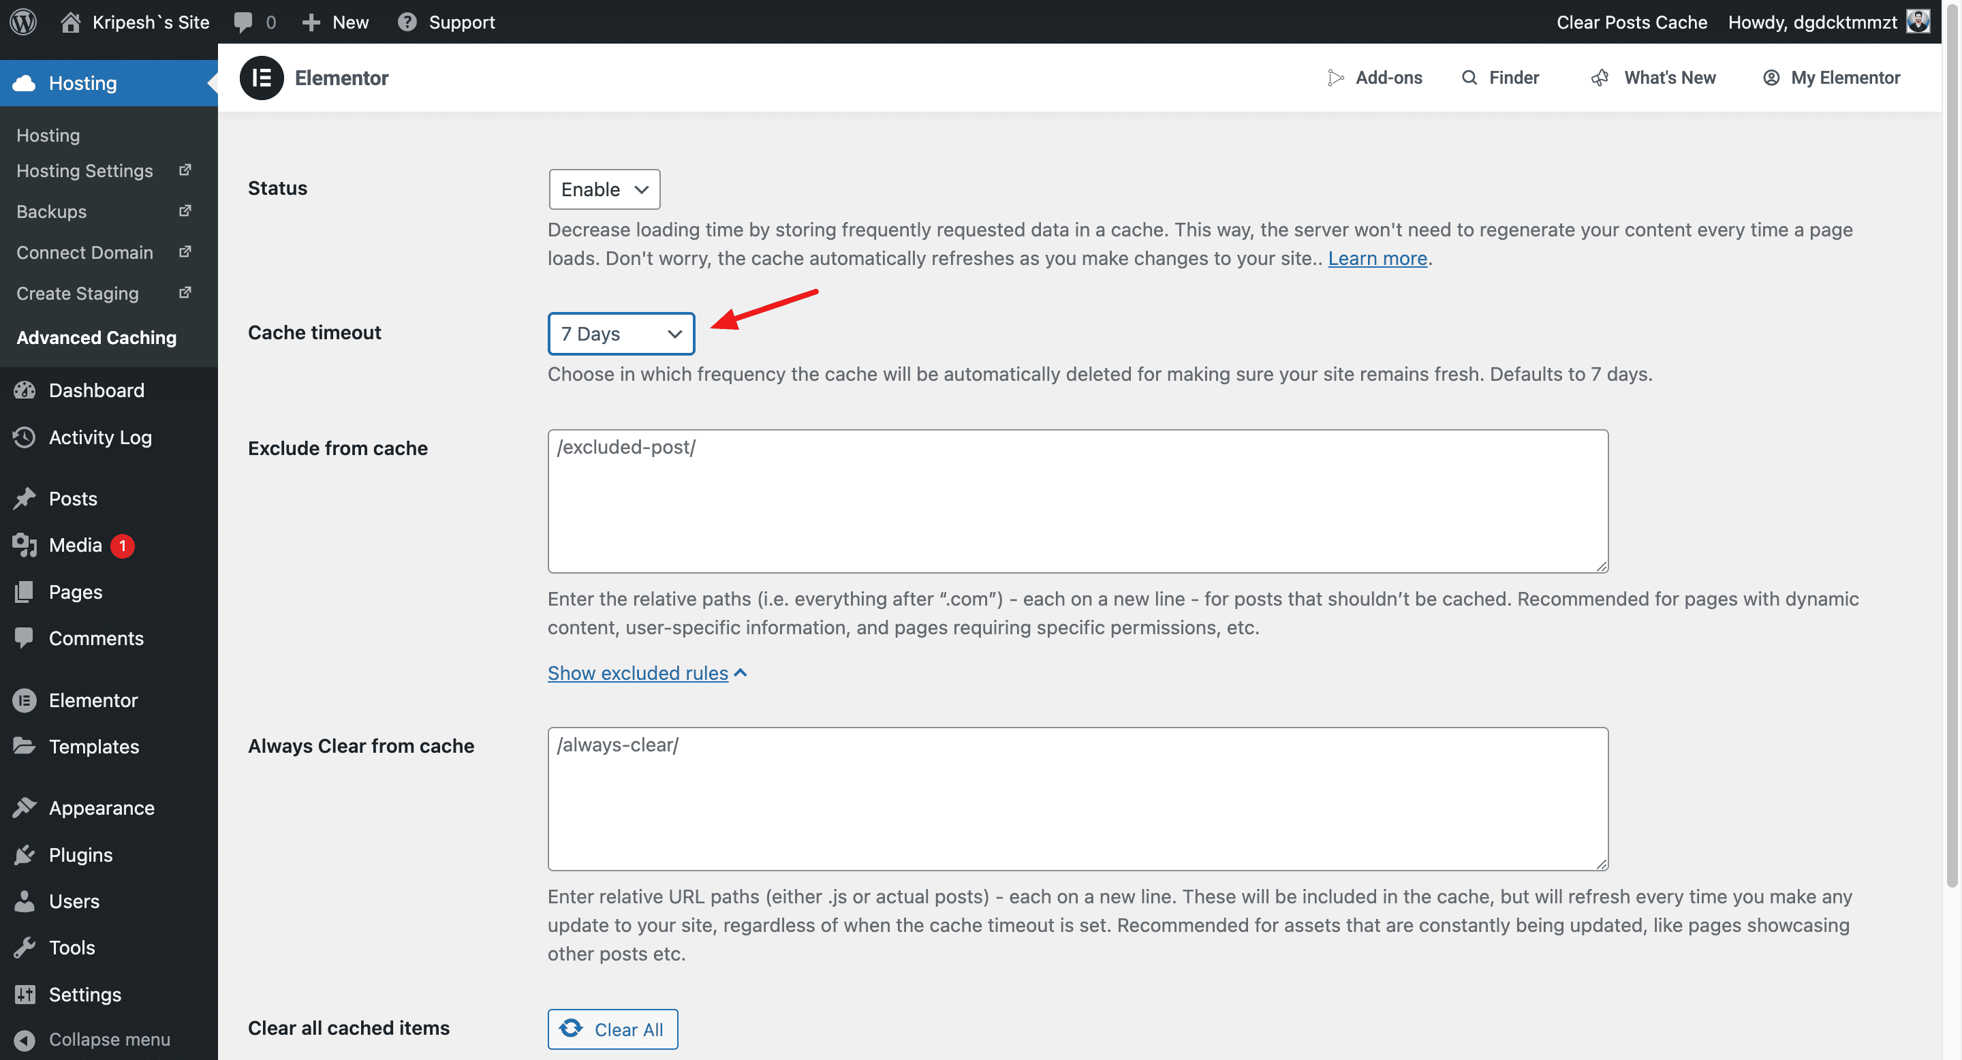Click Clear Posts Cache in the admin bar
Image resolution: width=1962 pixels, height=1060 pixels.
1631,21
